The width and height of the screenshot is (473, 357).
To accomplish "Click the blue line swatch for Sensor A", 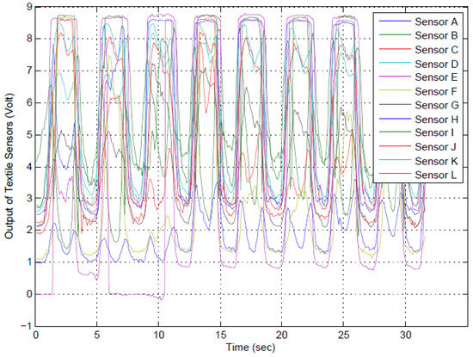I will click(x=395, y=22).
